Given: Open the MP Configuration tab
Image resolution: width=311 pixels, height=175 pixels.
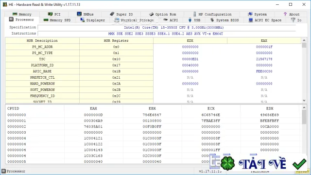Looking at the screenshot, I should (212, 14).
